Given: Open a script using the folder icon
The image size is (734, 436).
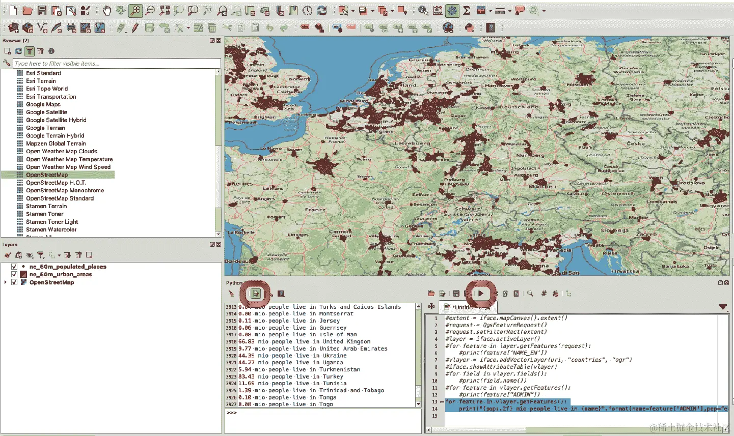Looking at the screenshot, I should pyautogui.click(x=430, y=294).
